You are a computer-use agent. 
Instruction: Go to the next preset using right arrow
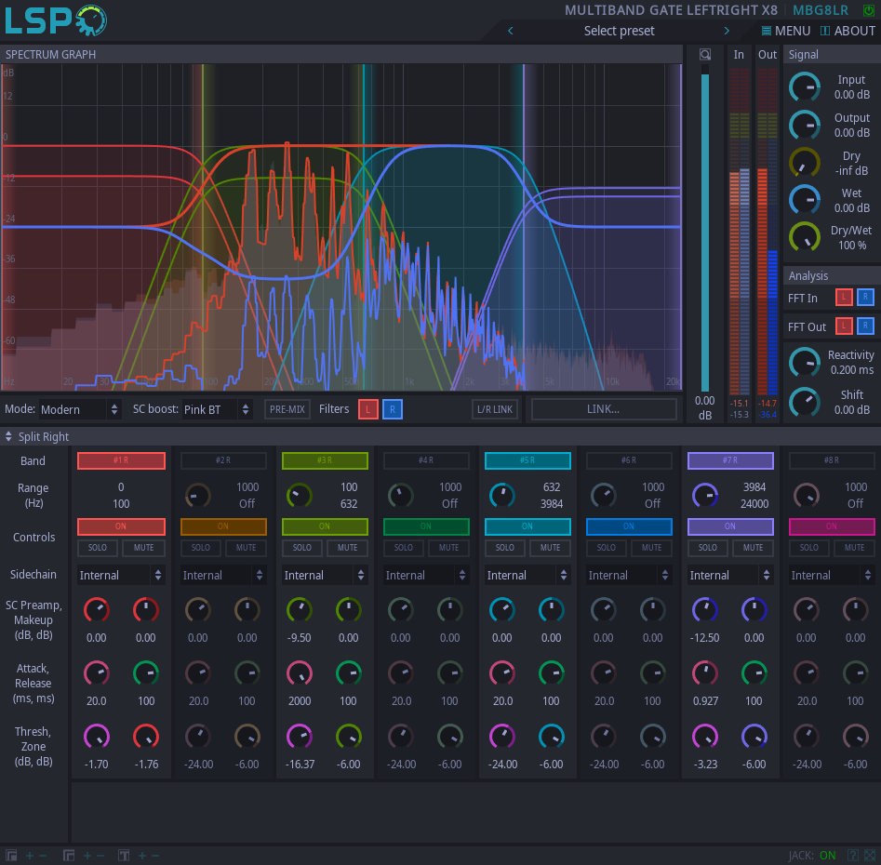click(727, 31)
